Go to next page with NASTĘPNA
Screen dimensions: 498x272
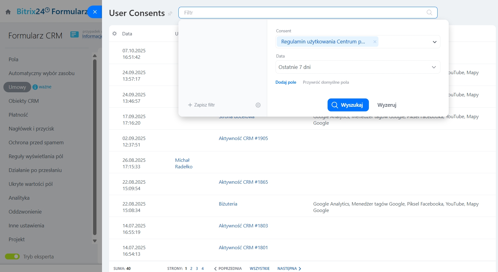pyautogui.click(x=289, y=269)
